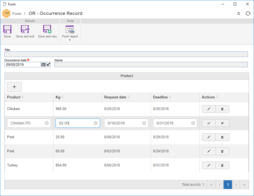Viewport: 254px width, 196px height.
Task: Clear the 8/16/2018 request date field
Action: [x=144, y=123]
